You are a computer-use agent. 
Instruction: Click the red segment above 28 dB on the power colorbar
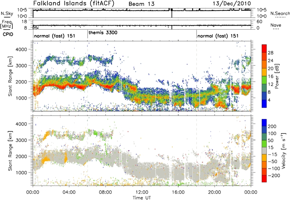(264, 48)
